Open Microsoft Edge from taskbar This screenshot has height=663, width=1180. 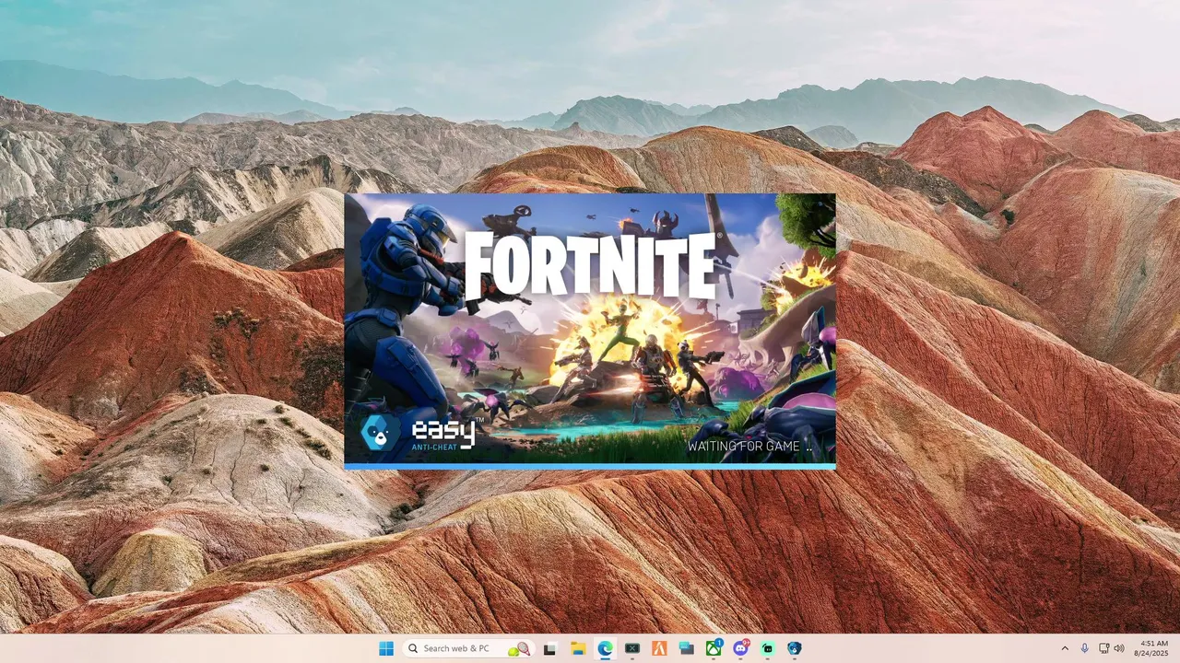pyautogui.click(x=605, y=648)
